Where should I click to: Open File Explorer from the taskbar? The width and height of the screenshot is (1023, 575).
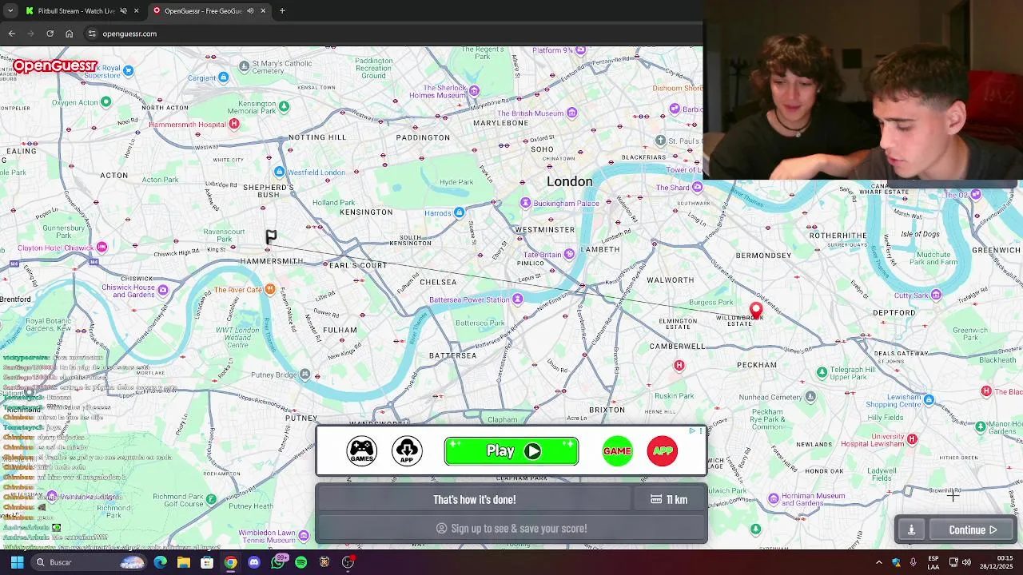pyautogui.click(x=184, y=562)
